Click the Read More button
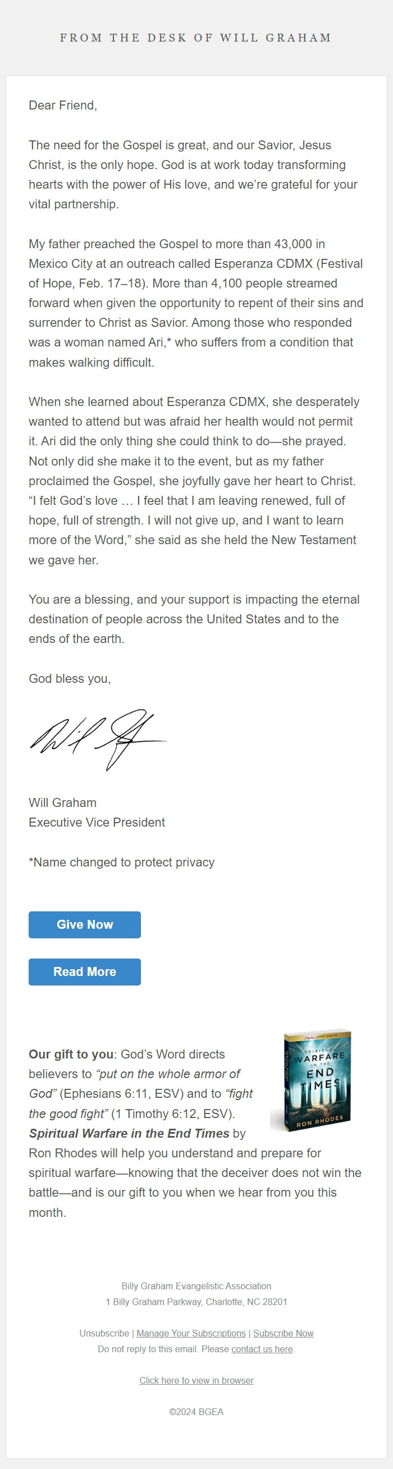 pos(84,971)
